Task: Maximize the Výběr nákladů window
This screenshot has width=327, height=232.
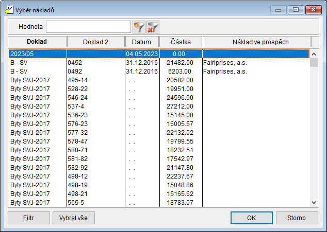Action: click(x=296, y=9)
